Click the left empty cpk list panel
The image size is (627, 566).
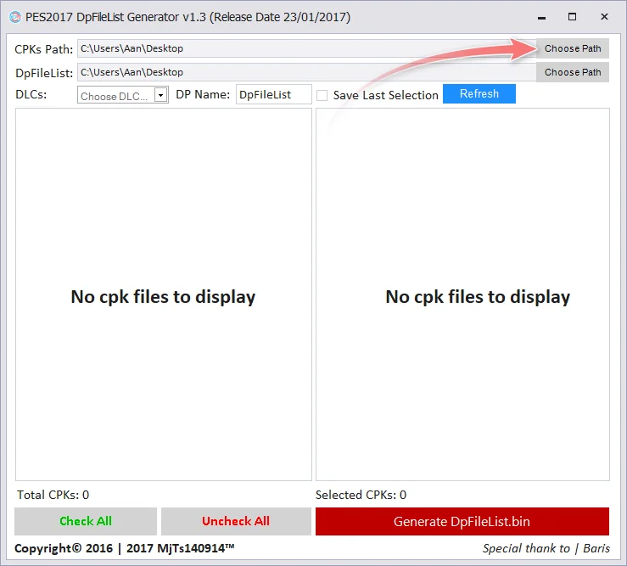pos(164,294)
